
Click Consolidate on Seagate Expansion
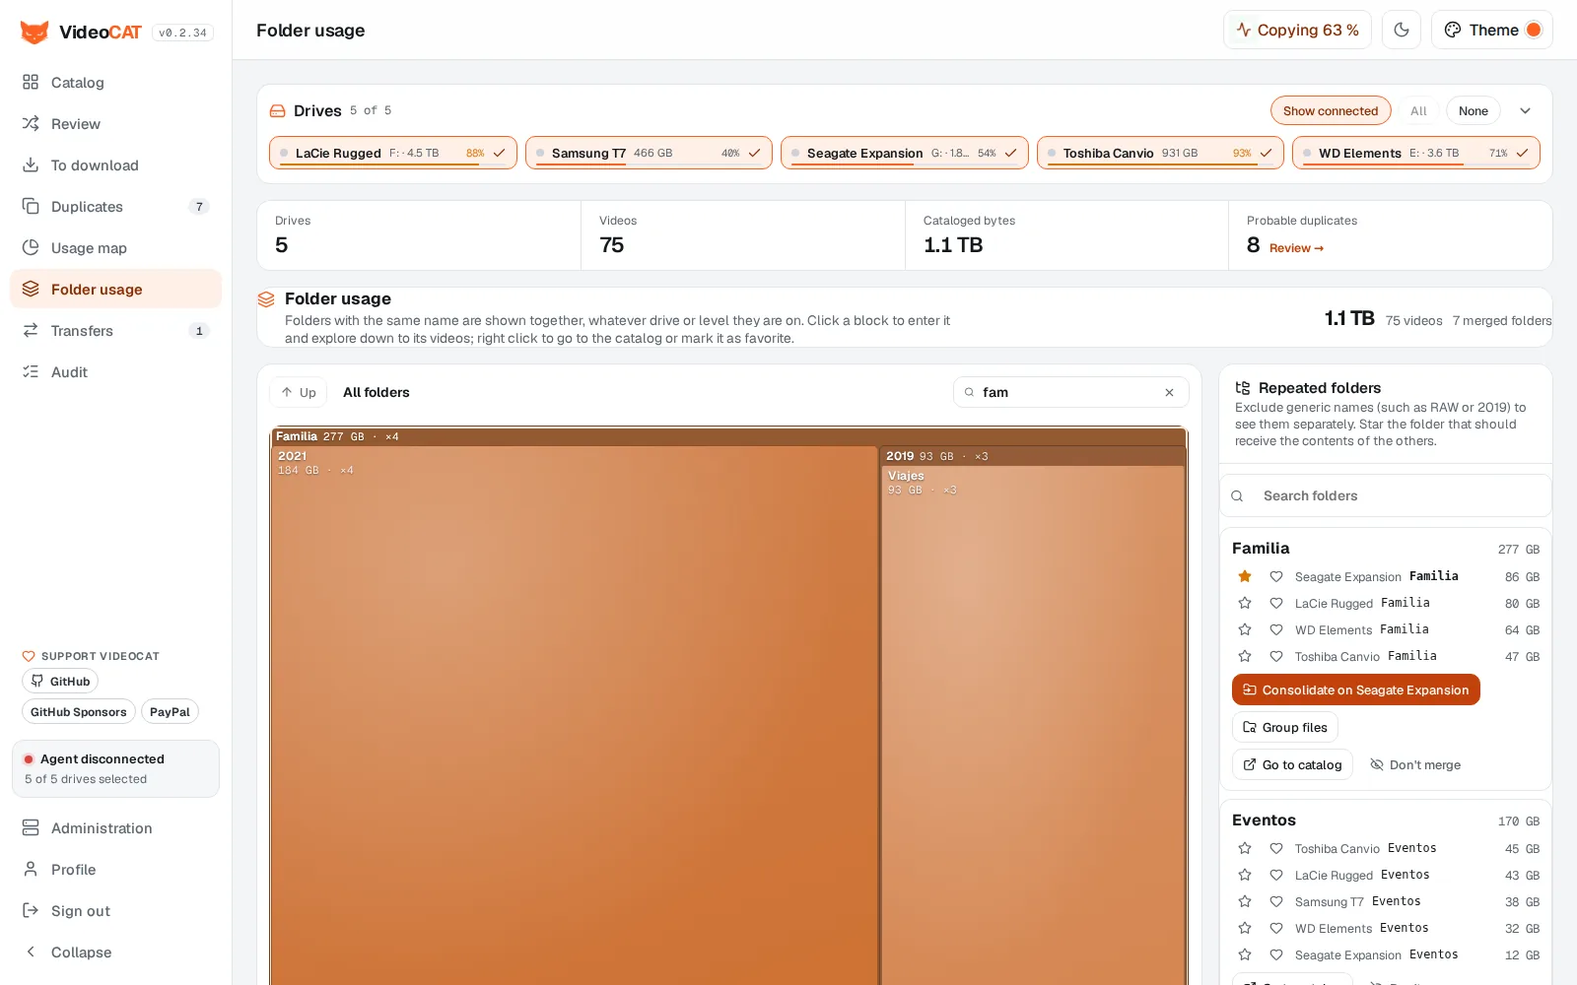[1356, 689]
